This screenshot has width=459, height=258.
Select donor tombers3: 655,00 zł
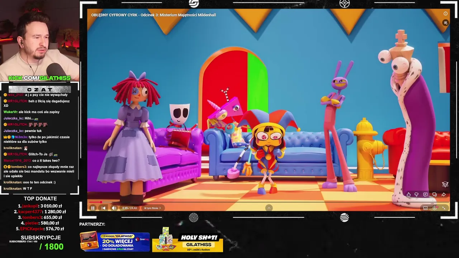[40, 217]
